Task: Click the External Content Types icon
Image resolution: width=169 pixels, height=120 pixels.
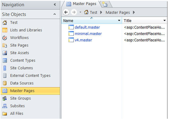Action: click(x=5, y=76)
